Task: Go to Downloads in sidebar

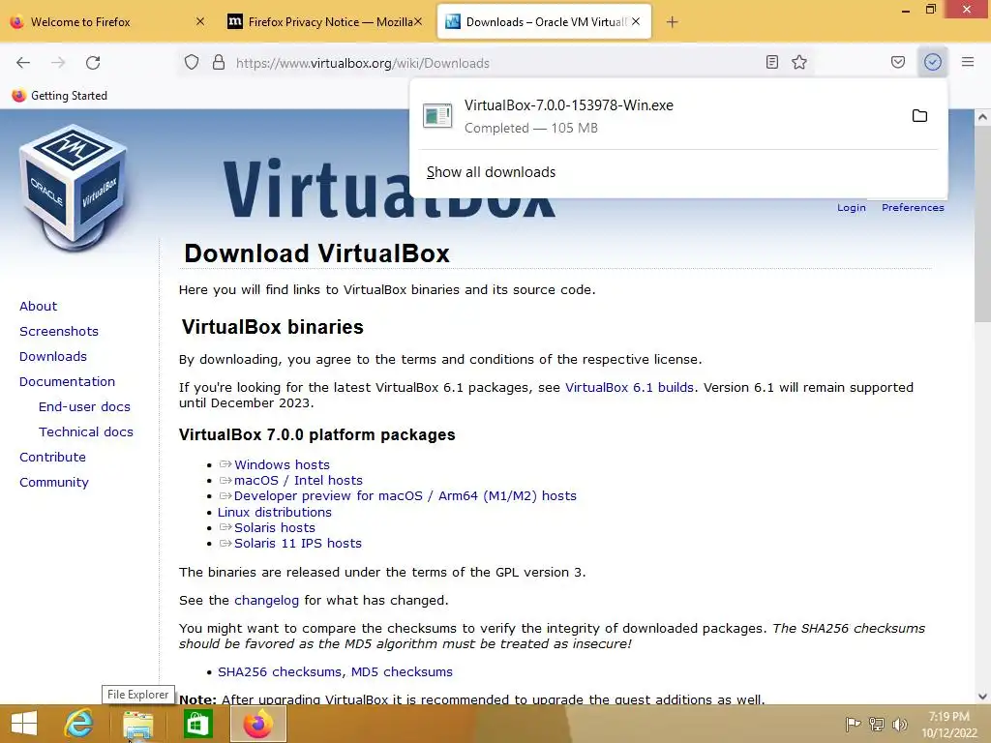Action: click(x=53, y=357)
